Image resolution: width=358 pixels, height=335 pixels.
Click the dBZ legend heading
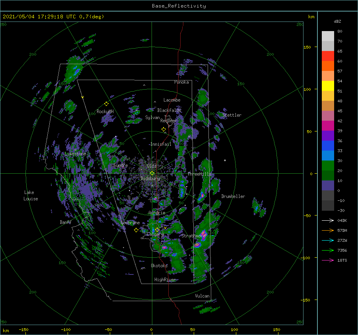click(337, 21)
